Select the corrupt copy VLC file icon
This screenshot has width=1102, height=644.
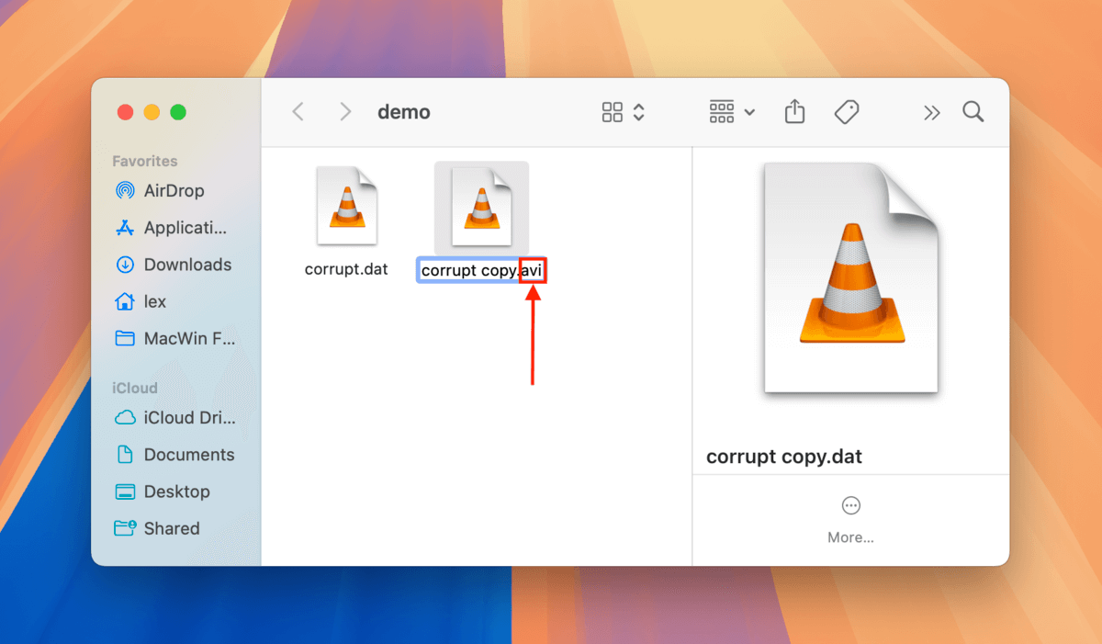point(481,206)
